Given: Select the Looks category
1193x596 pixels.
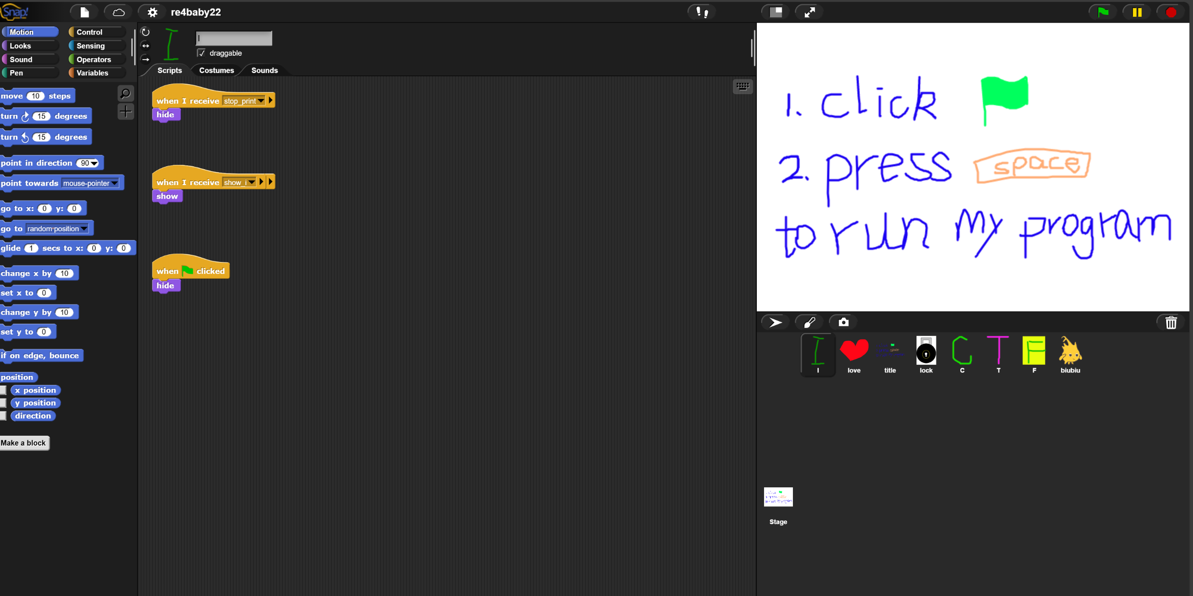Looking at the screenshot, I should click(x=30, y=46).
